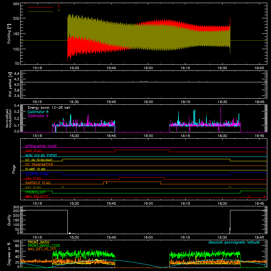Viewport: 271px width, 271px height.
Task: Click the 3.6 tick on Roll period axis
Action: pyautogui.click(x=17, y=96)
